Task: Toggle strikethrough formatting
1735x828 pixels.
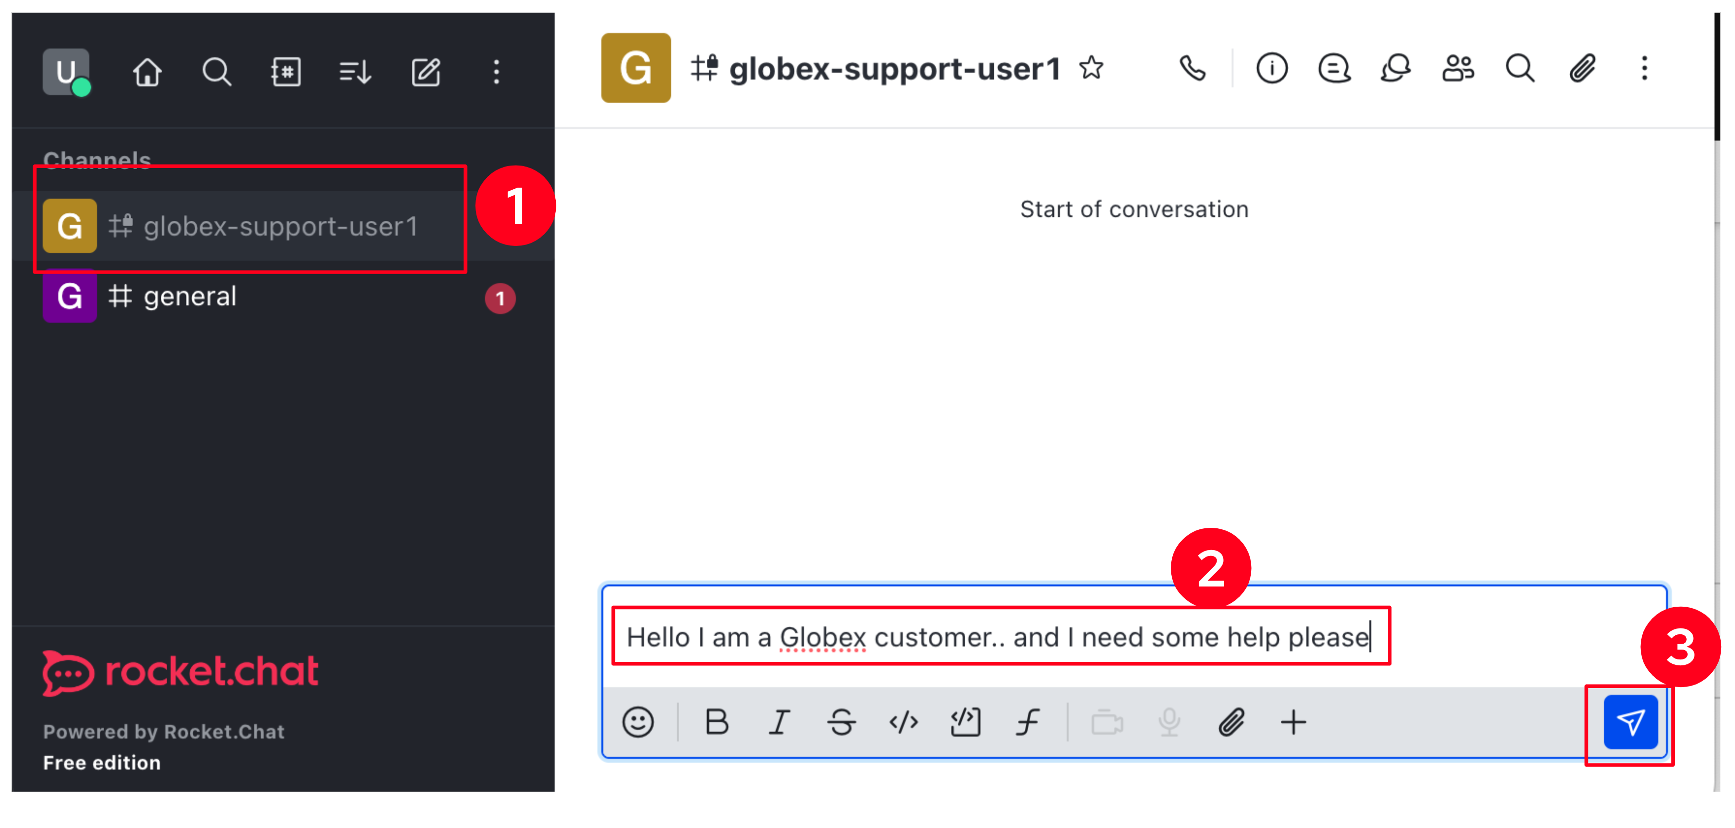Action: pos(841,723)
